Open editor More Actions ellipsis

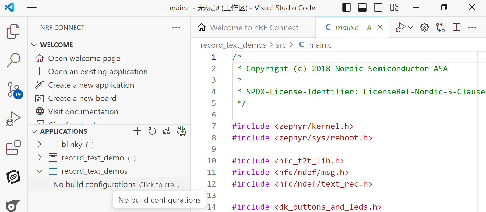point(472,28)
